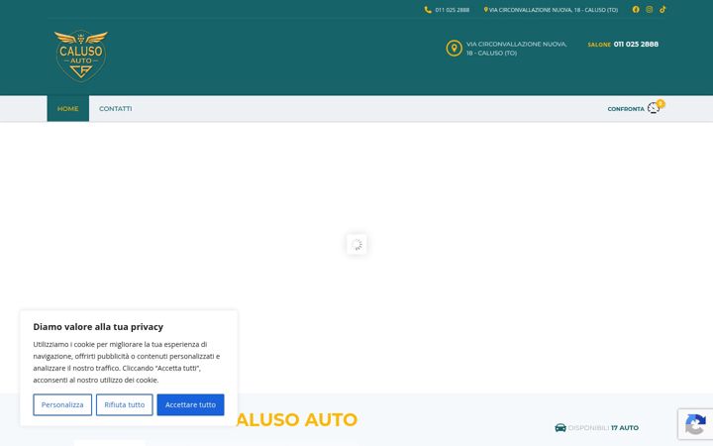Click the Salone phone number 011 025 2888
Screen dimensions: 713x446
(x=636, y=45)
